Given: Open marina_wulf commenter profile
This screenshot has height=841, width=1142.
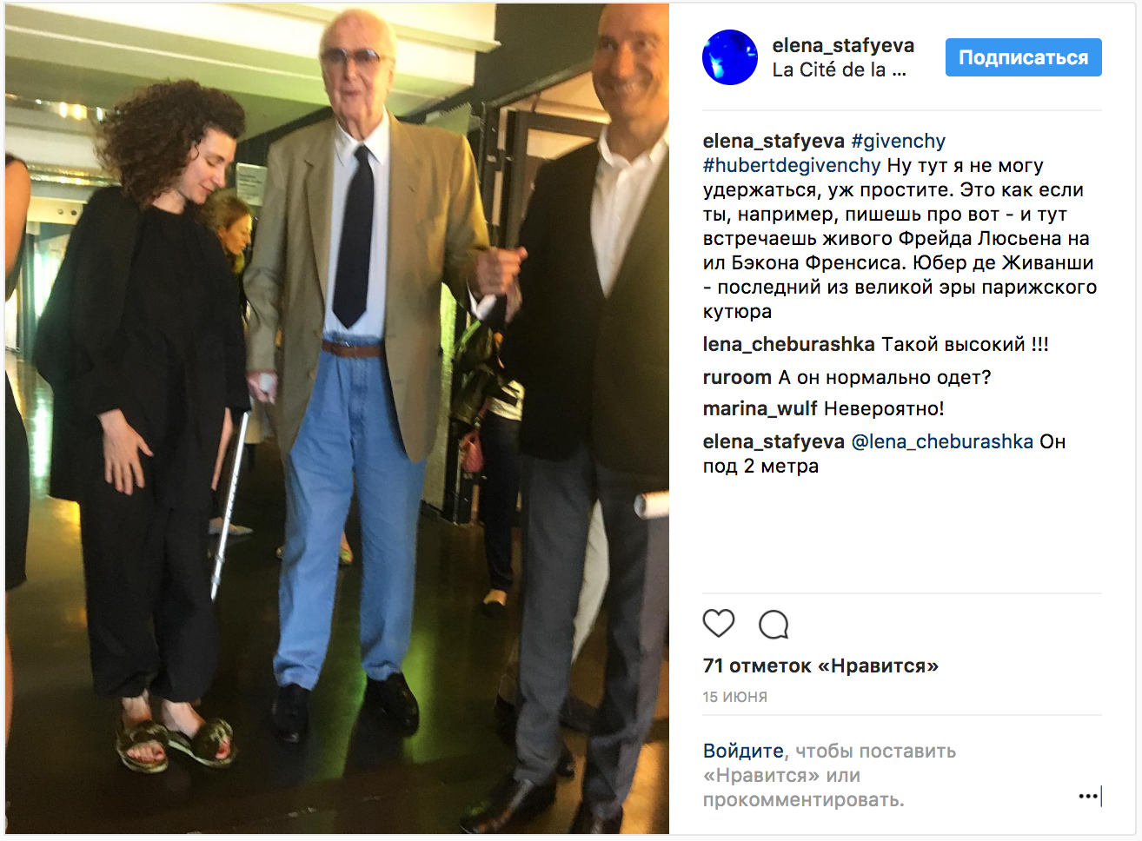Looking at the screenshot, I should [760, 408].
